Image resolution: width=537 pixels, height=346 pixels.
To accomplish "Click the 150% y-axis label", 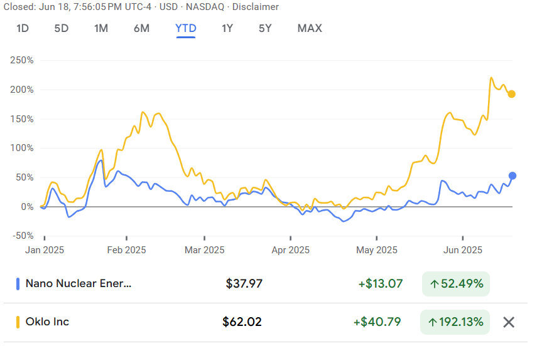I will point(22,119).
